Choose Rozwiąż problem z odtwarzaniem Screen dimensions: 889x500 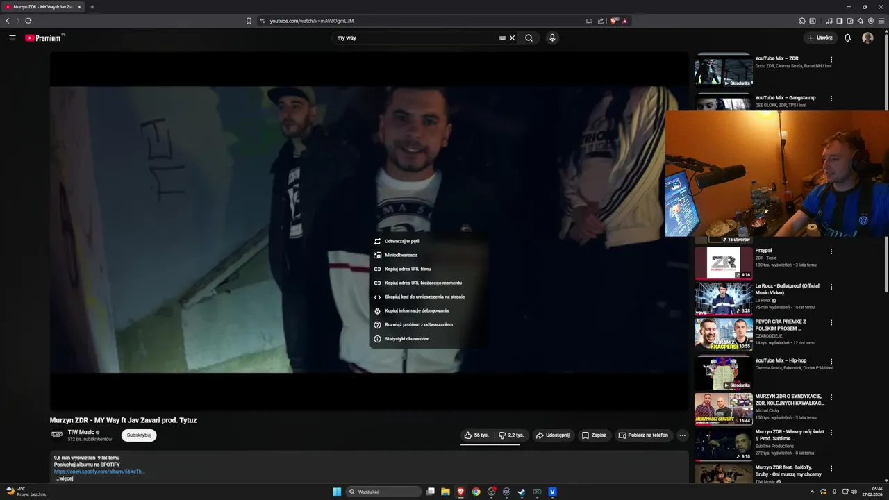pos(428,324)
